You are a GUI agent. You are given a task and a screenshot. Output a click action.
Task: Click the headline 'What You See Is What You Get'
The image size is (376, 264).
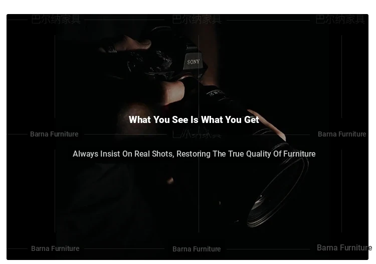[x=194, y=119]
